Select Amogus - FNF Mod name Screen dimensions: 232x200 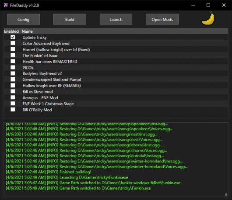tap(40, 98)
